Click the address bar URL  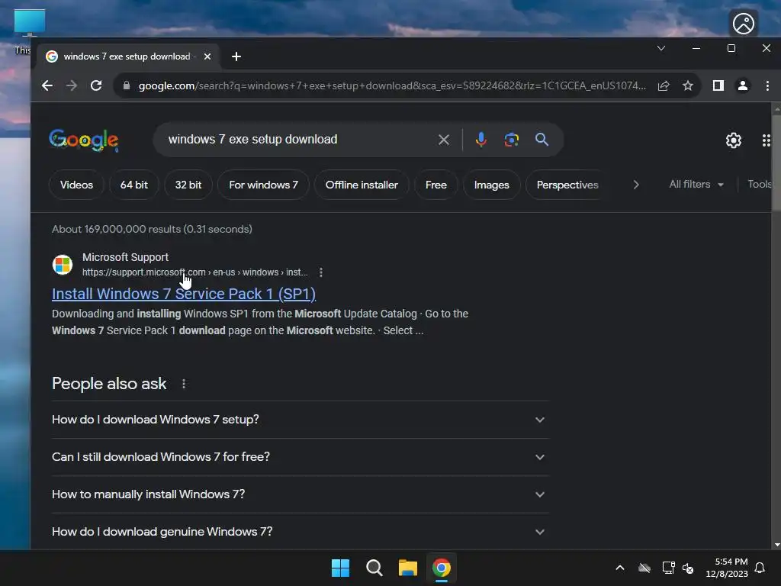(391, 85)
